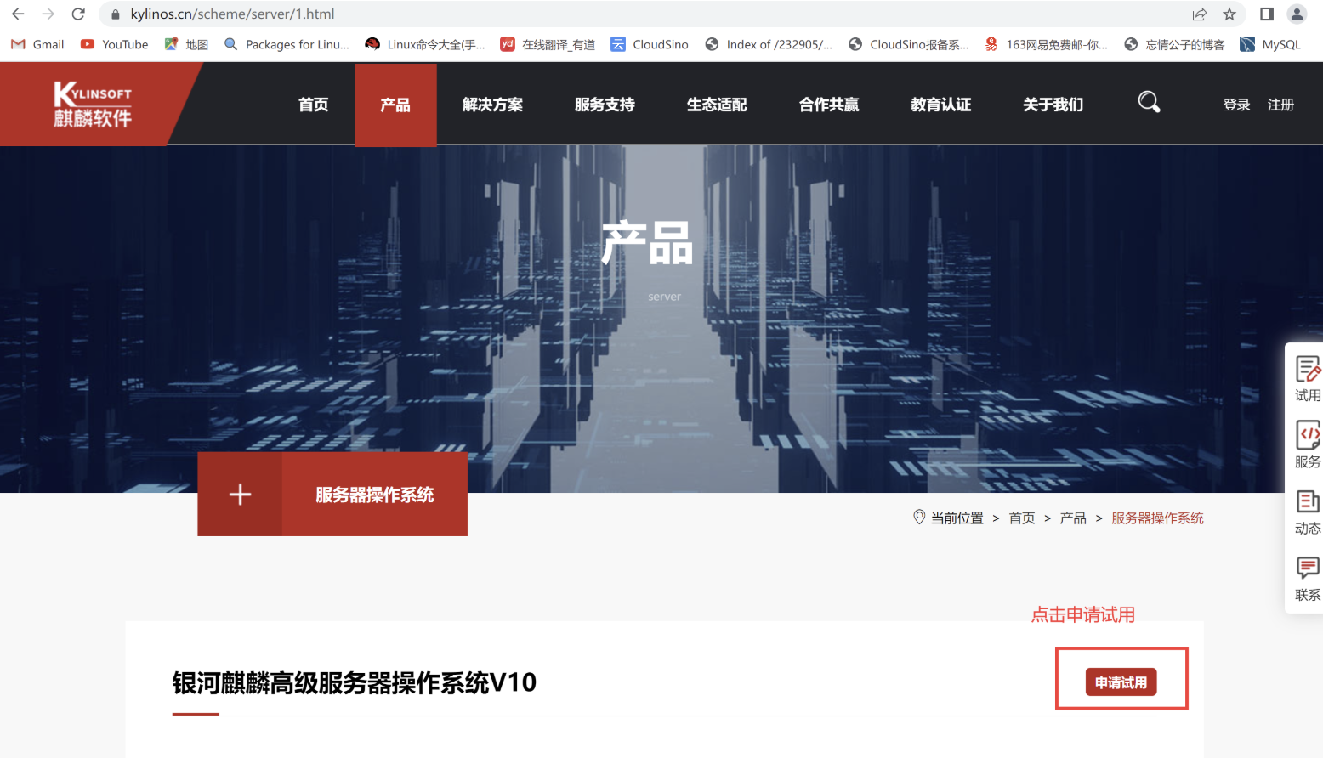
Task: Open the 合作共赢 menu
Action: click(x=829, y=105)
